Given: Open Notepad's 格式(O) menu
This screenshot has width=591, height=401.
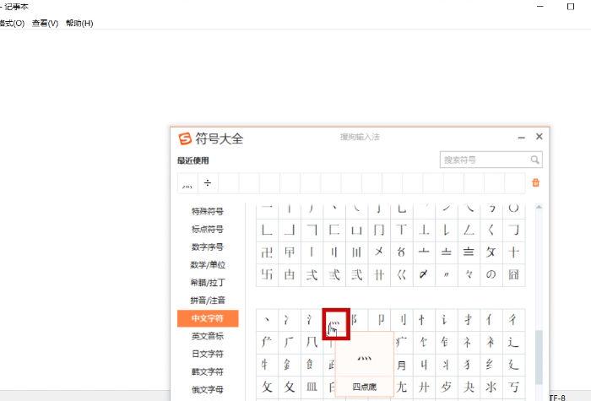Looking at the screenshot, I should click(12, 24).
